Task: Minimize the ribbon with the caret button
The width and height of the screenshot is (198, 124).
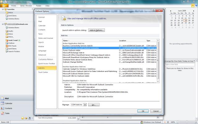Action: click(x=193, y=6)
